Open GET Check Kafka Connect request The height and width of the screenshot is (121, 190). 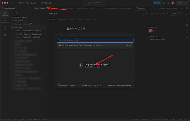tap(29, 37)
